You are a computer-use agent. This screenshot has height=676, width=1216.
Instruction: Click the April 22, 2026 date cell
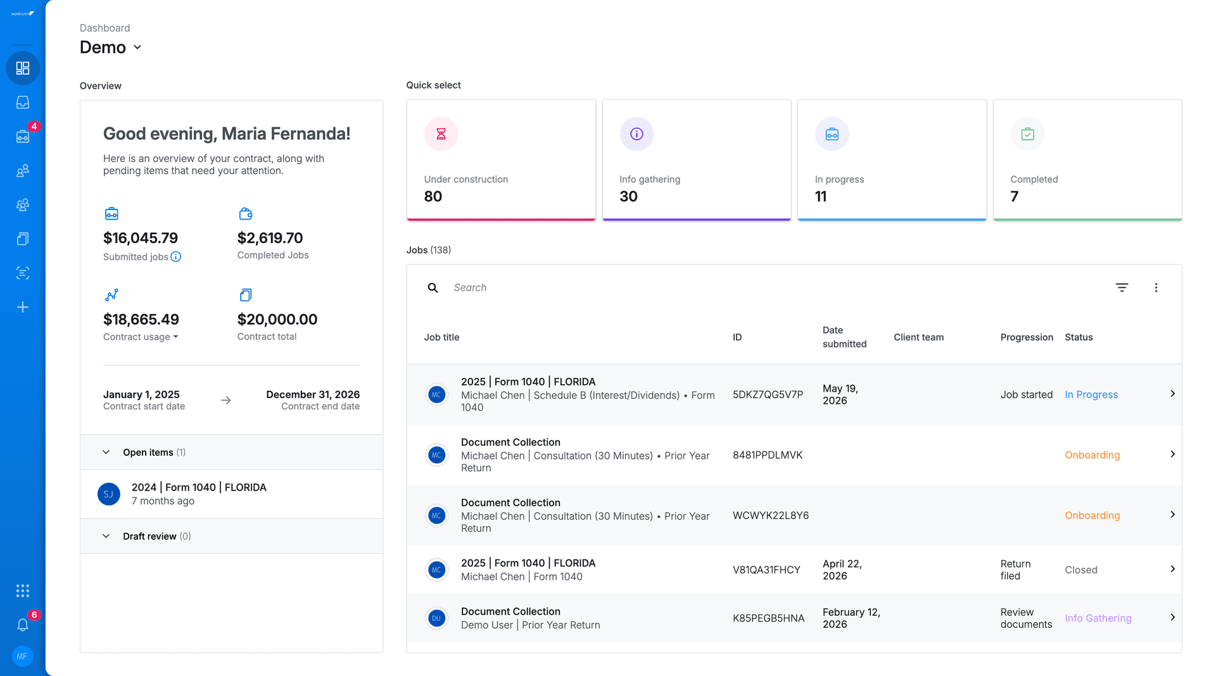point(842,570)
